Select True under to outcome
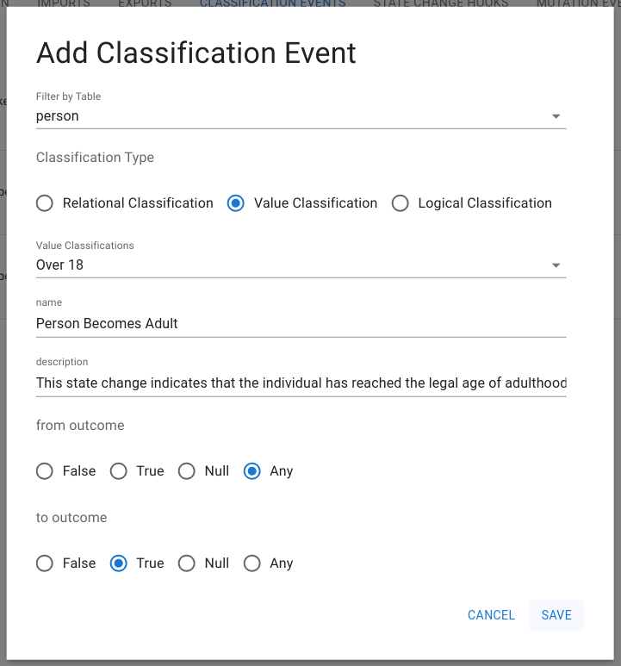The height and width of the screenshot is (666, 621). [118, 563]
